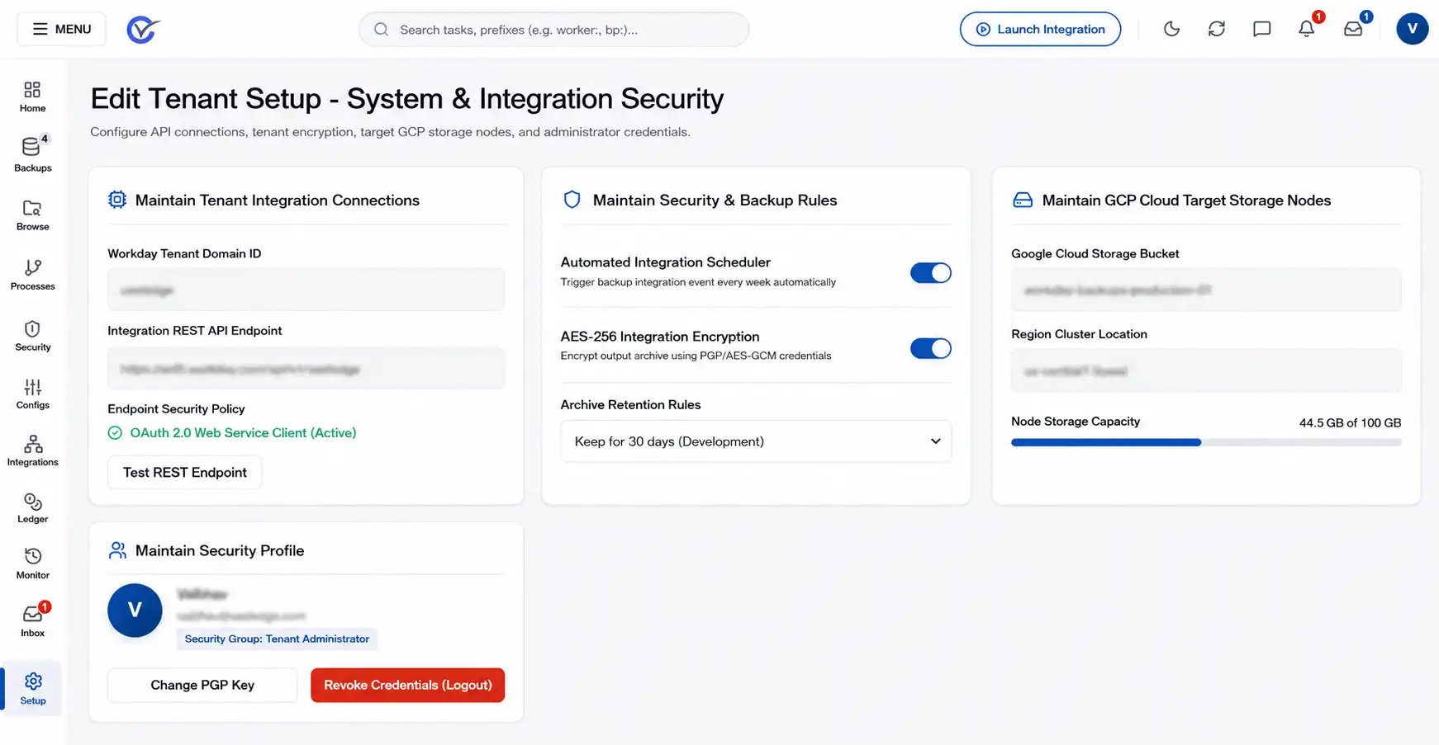Go to Home in sidebar
The height and width of the screenshot is (745, 1439).
click(x=32, y=97)
